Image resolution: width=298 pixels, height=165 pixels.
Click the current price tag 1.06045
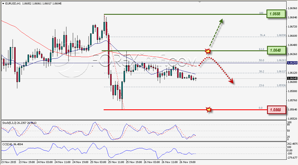pyautogui.click(x=292, y=78)
